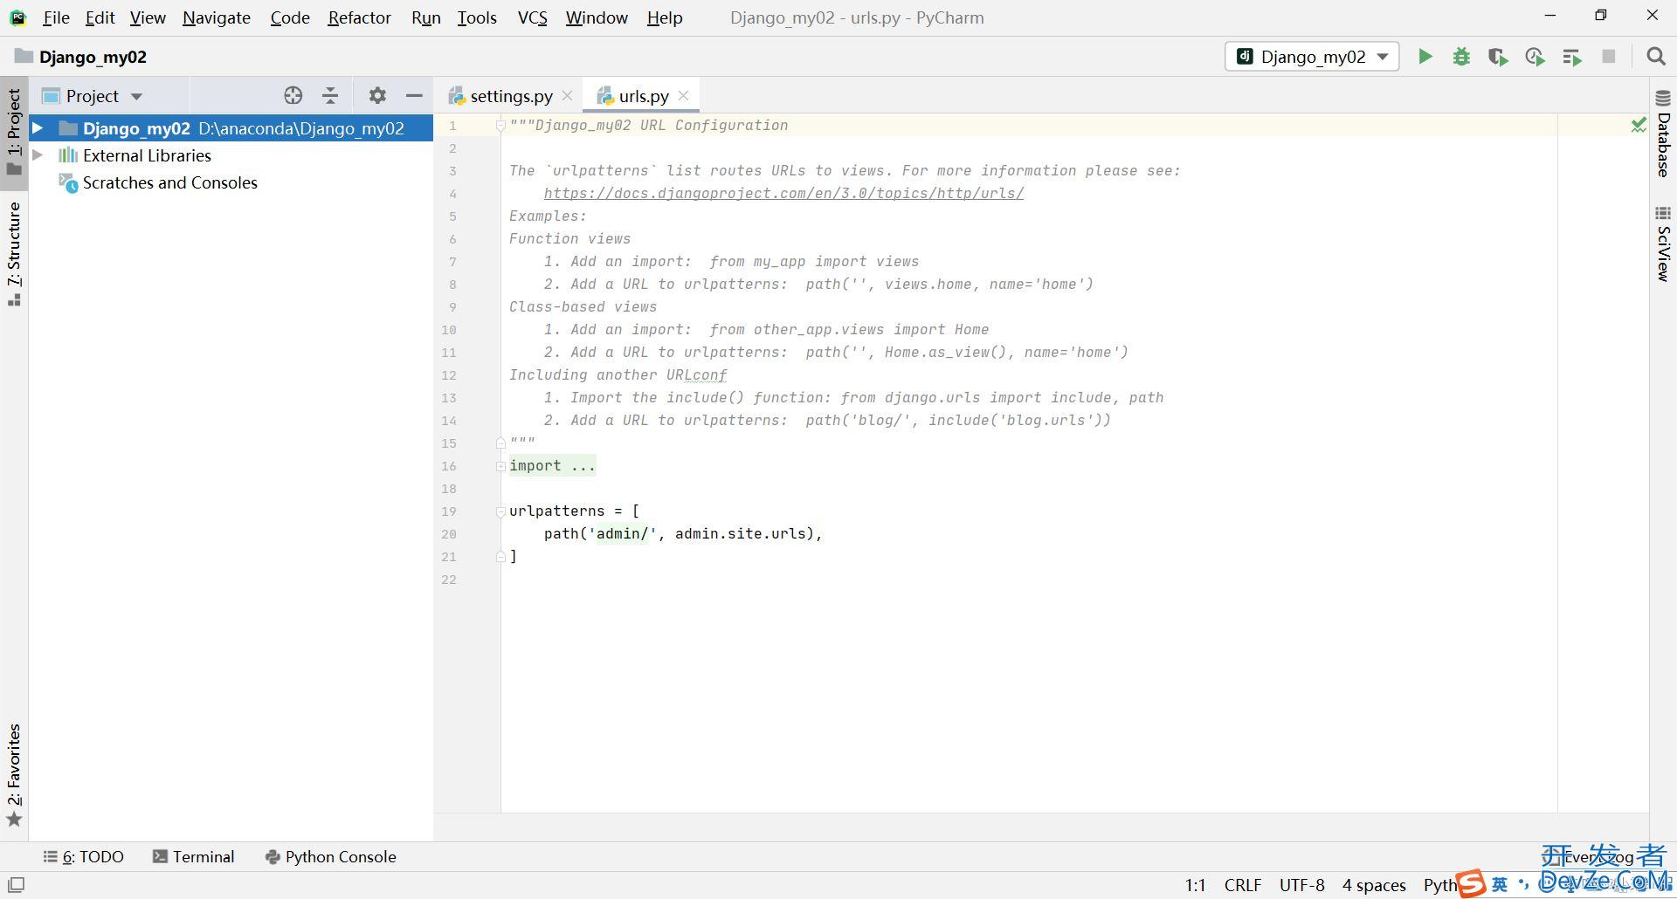Open the Refactor menu
Screen dimensions: 1677x899
tap(359, 17)
